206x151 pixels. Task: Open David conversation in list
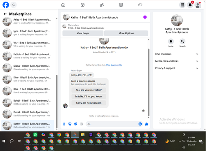pyautogui.click(x=28, y=114)
